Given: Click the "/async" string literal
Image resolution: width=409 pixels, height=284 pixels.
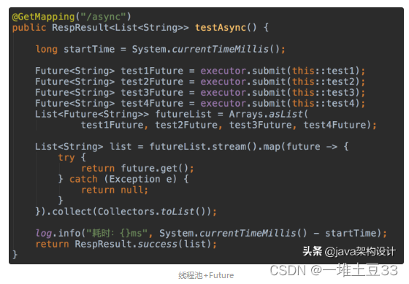Looking at the screenshot, I should pos(103,17).
